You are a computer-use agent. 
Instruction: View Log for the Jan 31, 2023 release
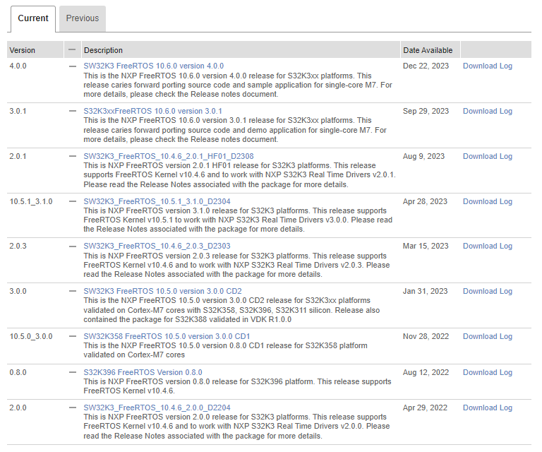point(506,291)
